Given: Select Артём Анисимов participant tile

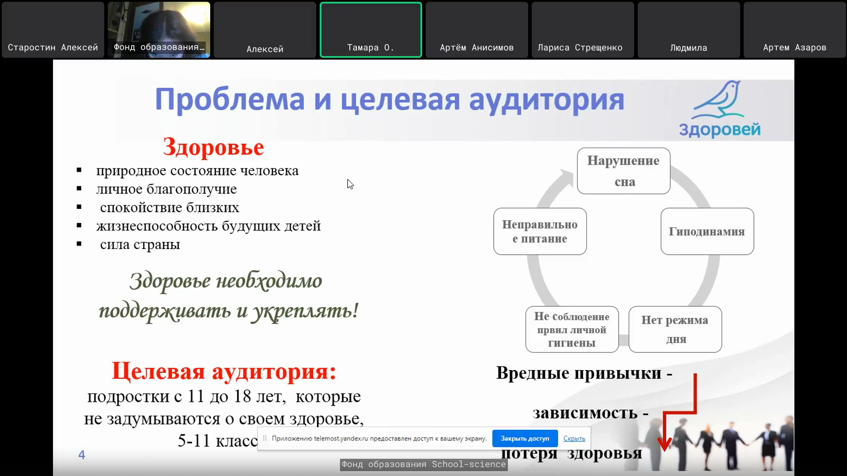Looking at the screenshot, I should point(477,30).
